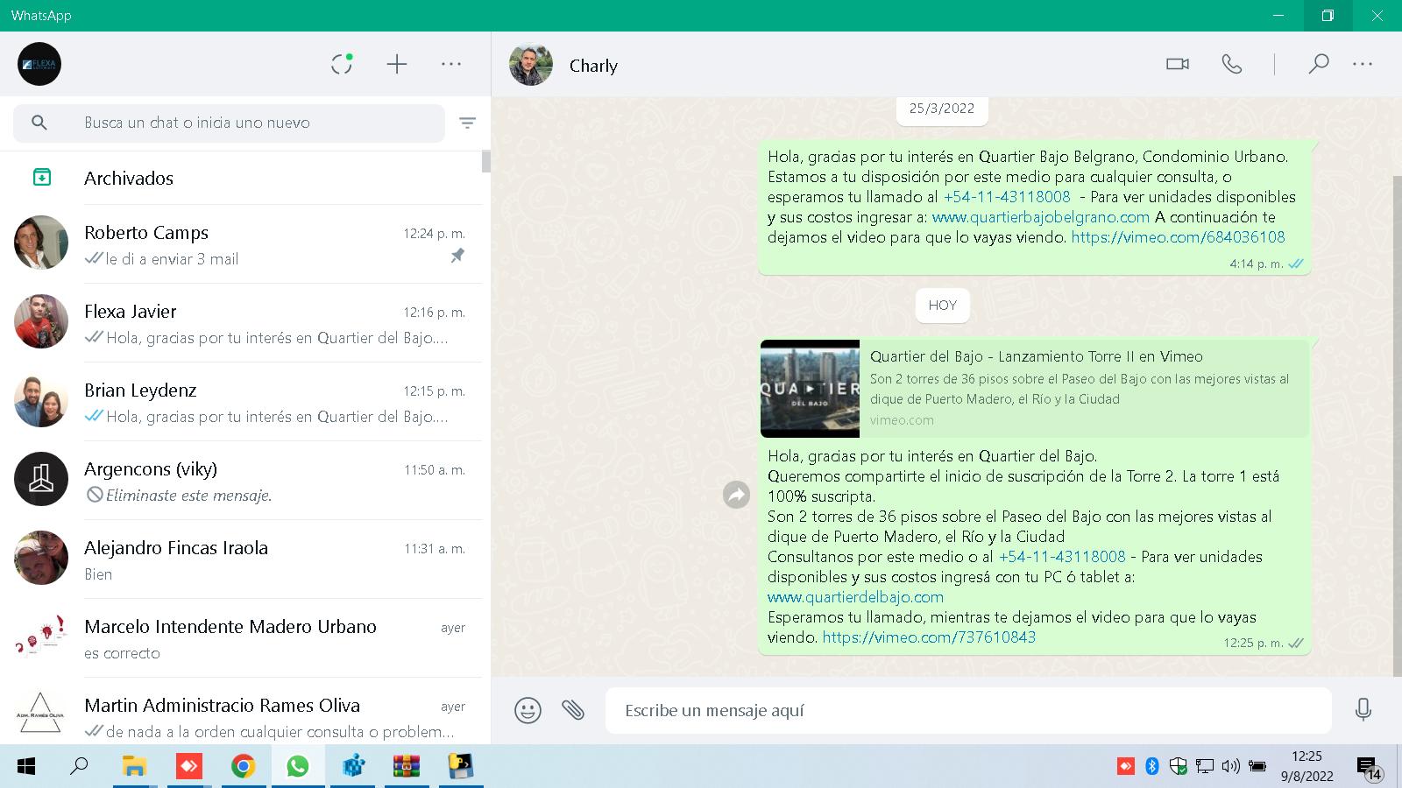
Task: Open Bluetooth tray icon
Action: pyautogui.click(x=1152, y=767)
